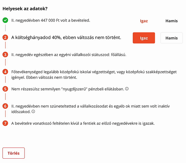This screenshot has height=163, width=186.
Task: Choose Hamis for költséghányad 40% statement
Action: point(172,38)
